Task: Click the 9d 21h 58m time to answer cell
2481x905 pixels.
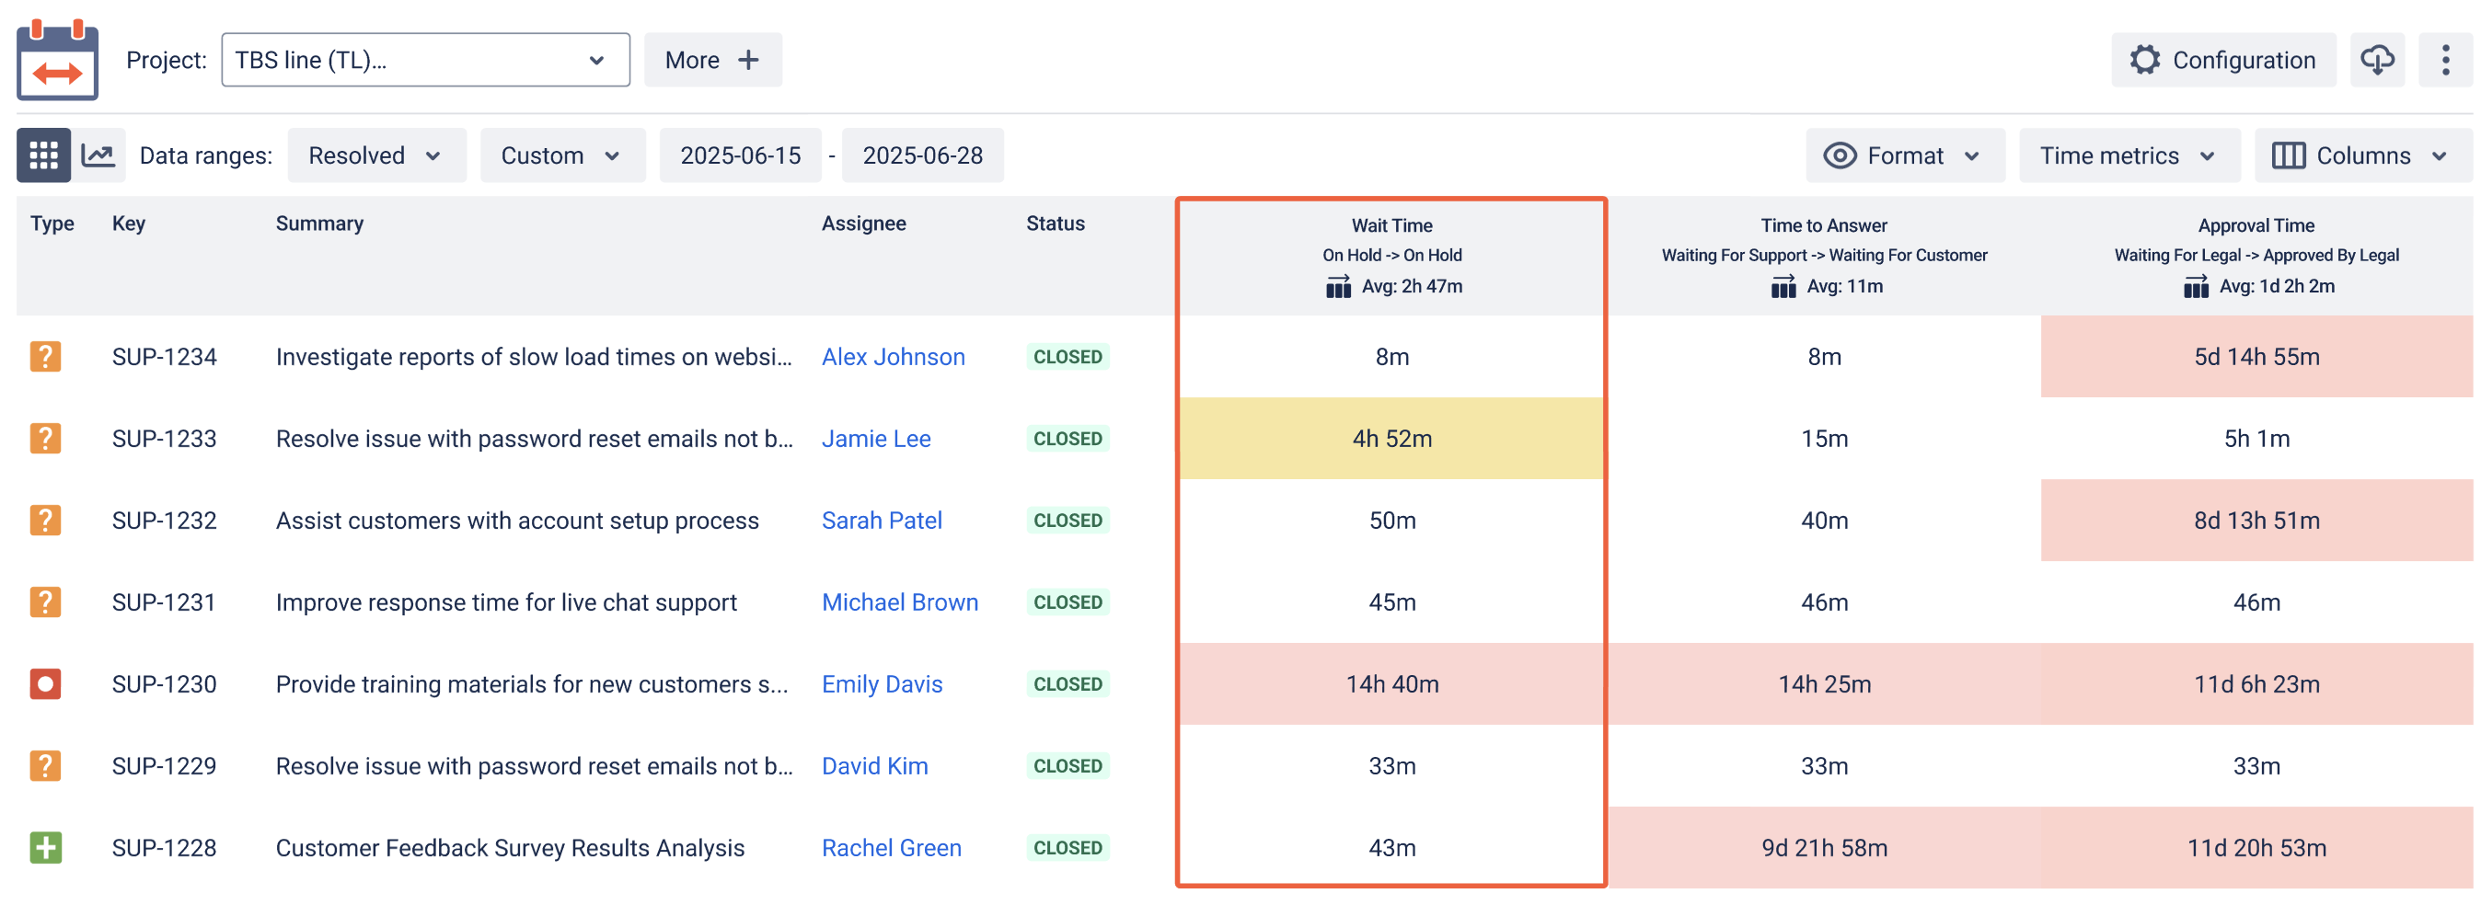Action: [x=1823, y=847]
